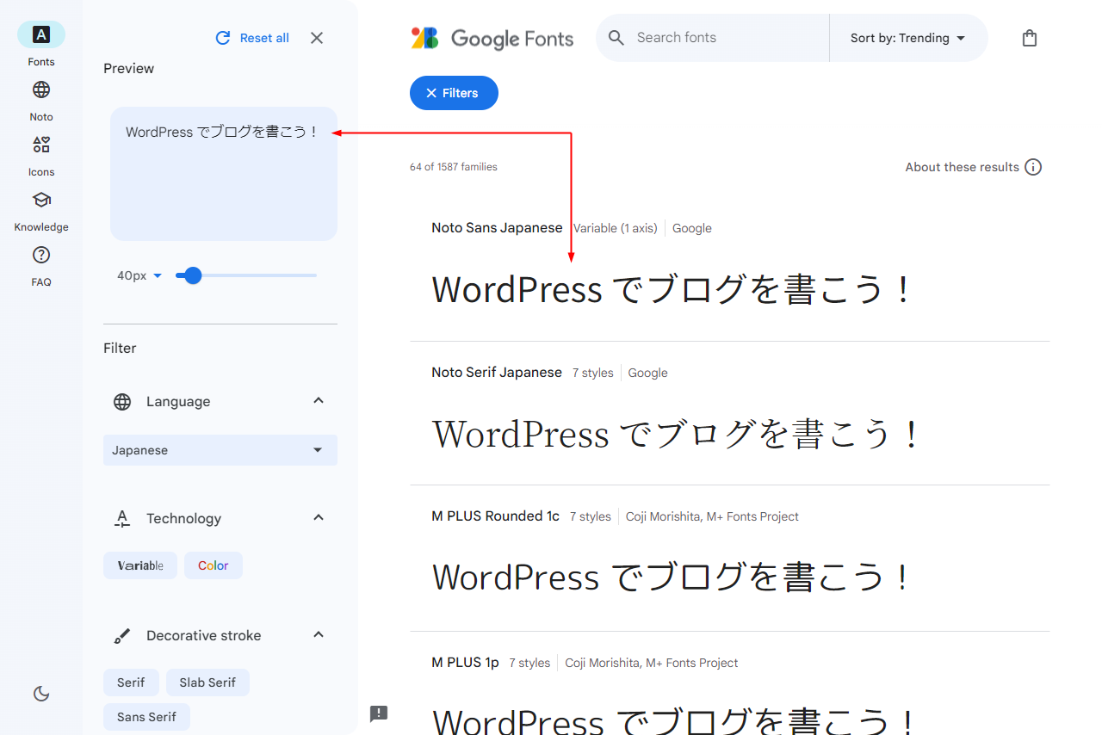Viewport: 1102px width, 735px height.
Task: Click the Preview heading text
Action: [x=129, y=68]
